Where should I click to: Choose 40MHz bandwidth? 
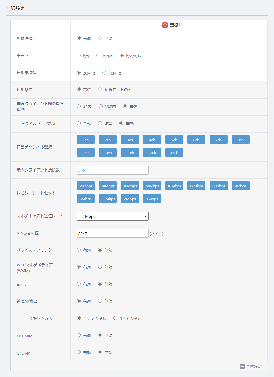tap(105, 72)
